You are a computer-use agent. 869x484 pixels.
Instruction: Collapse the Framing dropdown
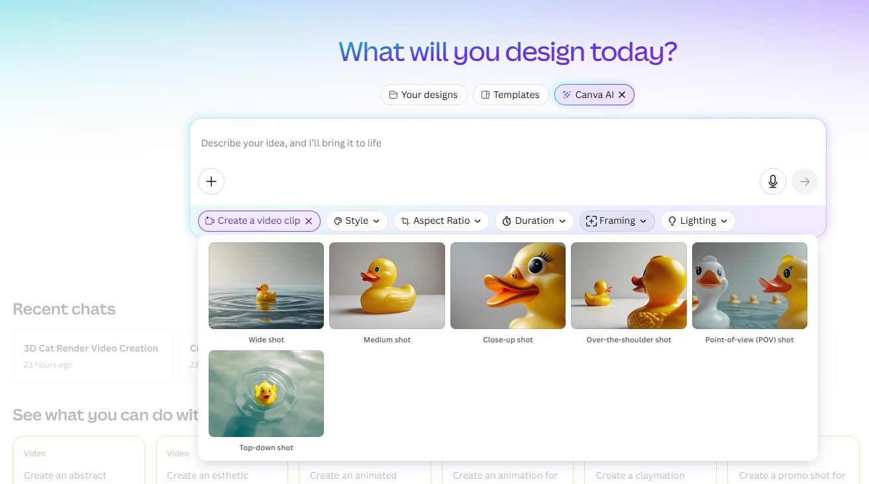(617, 221)
